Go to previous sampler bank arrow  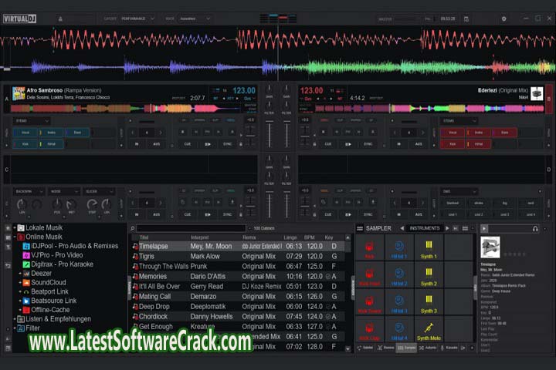click(x=402, y=228)
